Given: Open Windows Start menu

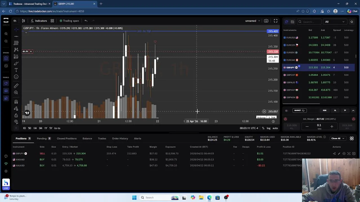Looking at the screenshot, I should [134, 198].
